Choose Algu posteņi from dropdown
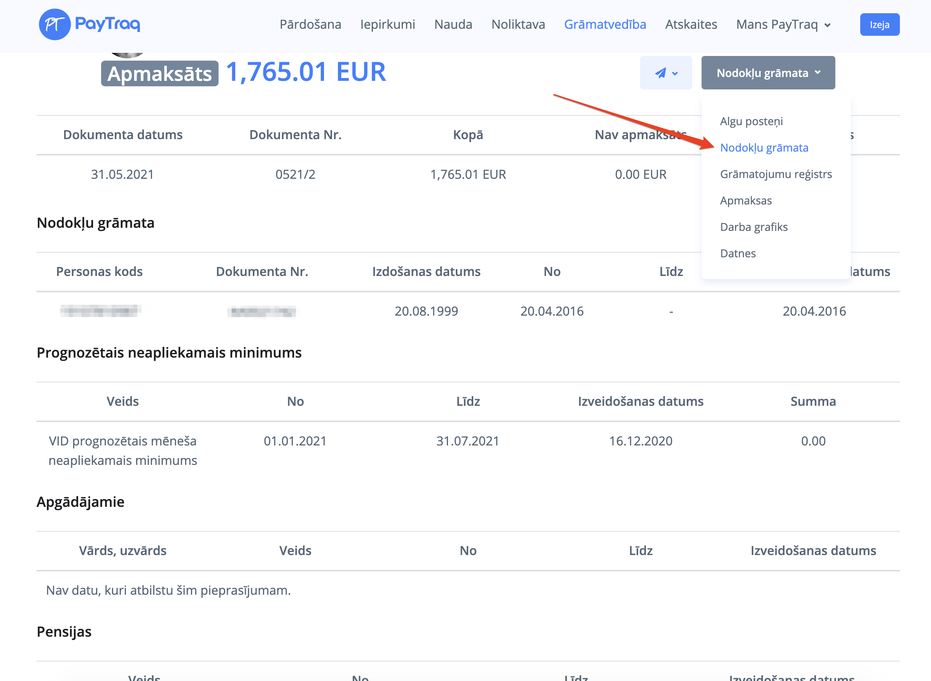The image size is (931, 681). pyautogui.click(x=751, y=121)
